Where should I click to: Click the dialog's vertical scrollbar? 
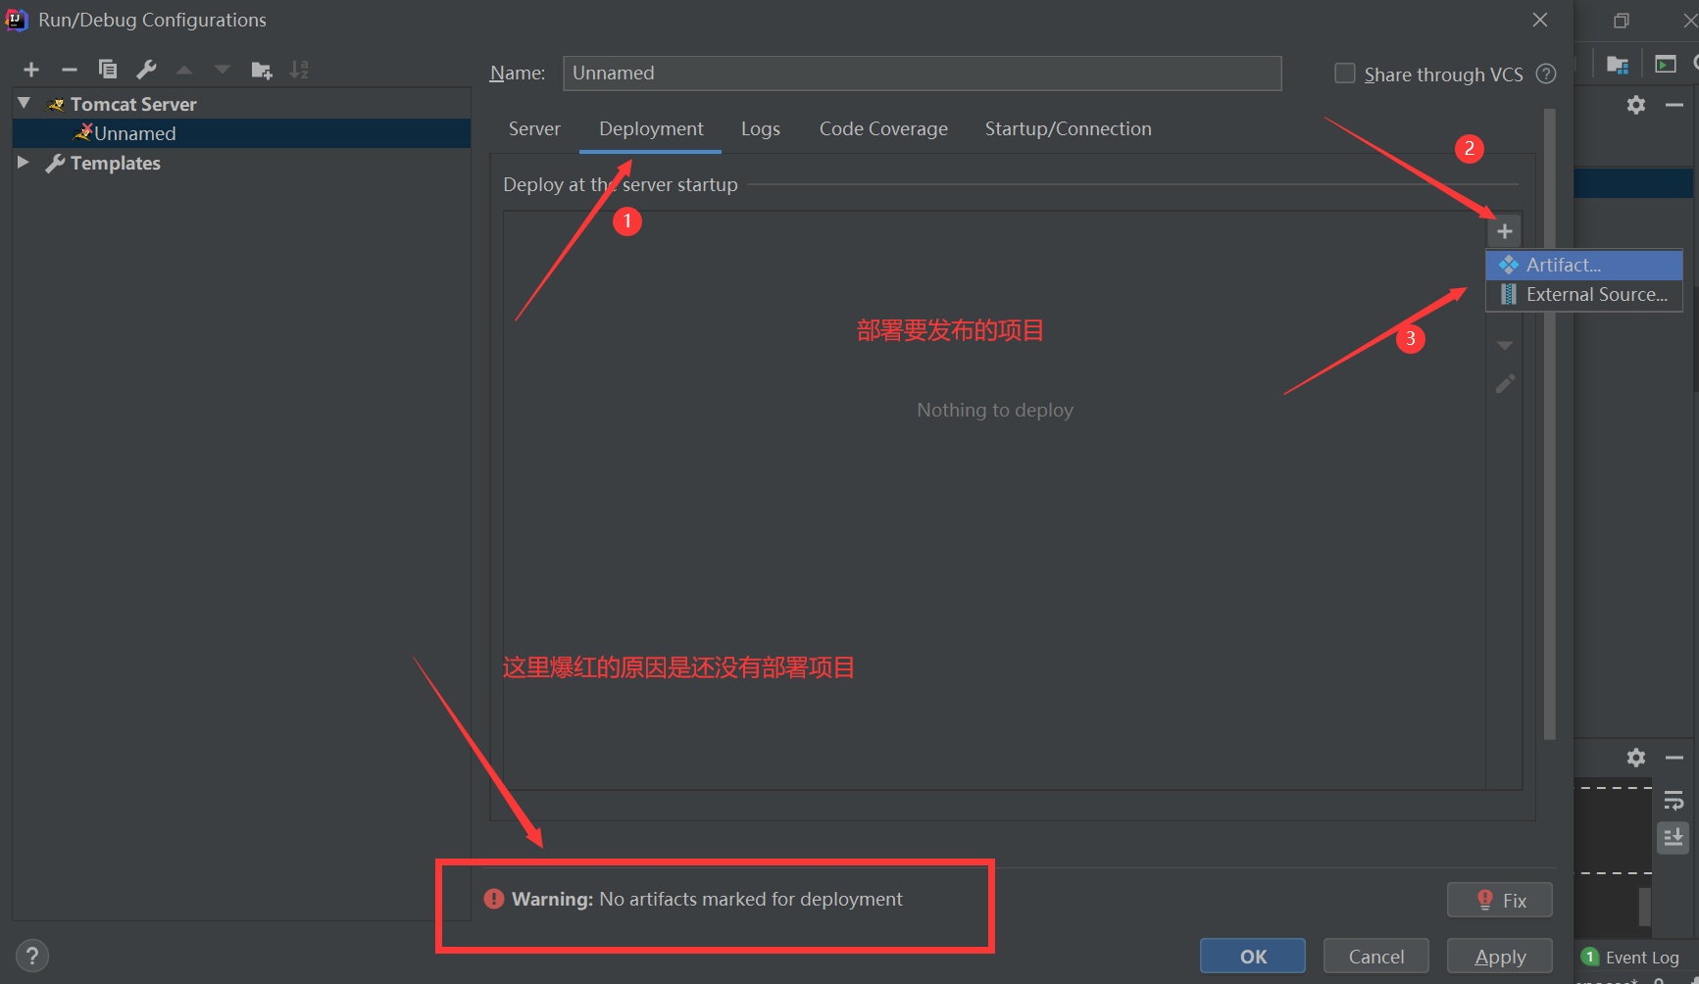[1550, 424]
